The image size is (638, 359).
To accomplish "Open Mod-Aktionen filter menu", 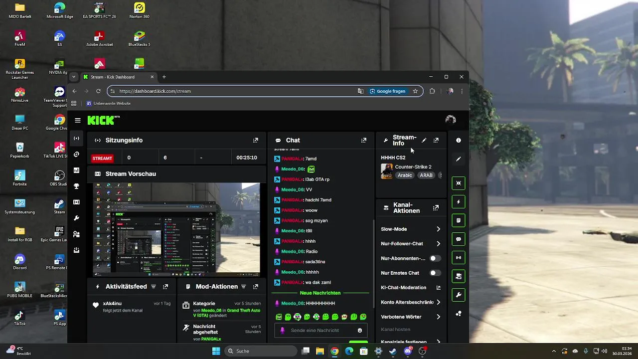I will click(x=244, y=287).
